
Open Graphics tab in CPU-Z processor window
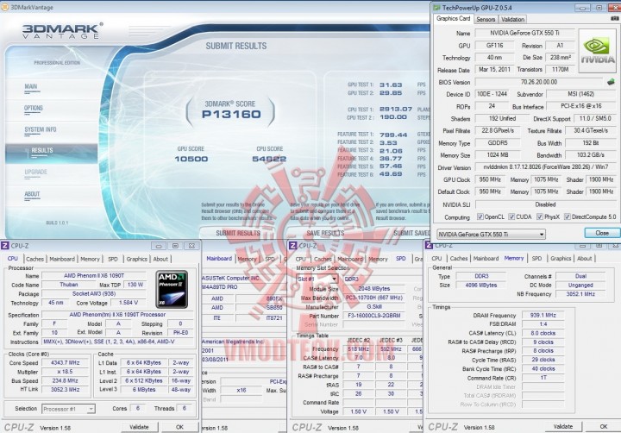136,259
